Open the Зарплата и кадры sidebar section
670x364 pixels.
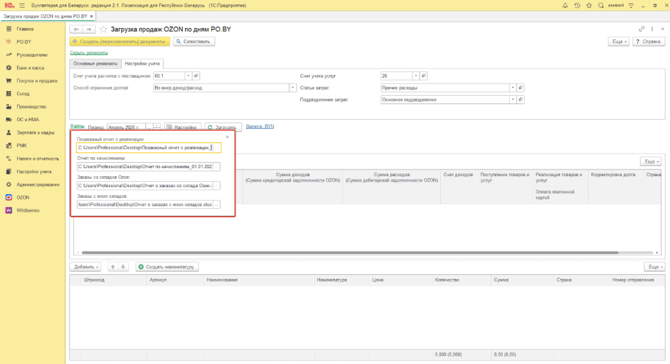tap(35, 133)
